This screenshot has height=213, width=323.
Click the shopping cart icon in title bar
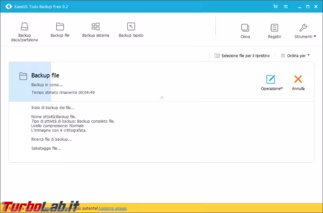[x=275, y=7]
